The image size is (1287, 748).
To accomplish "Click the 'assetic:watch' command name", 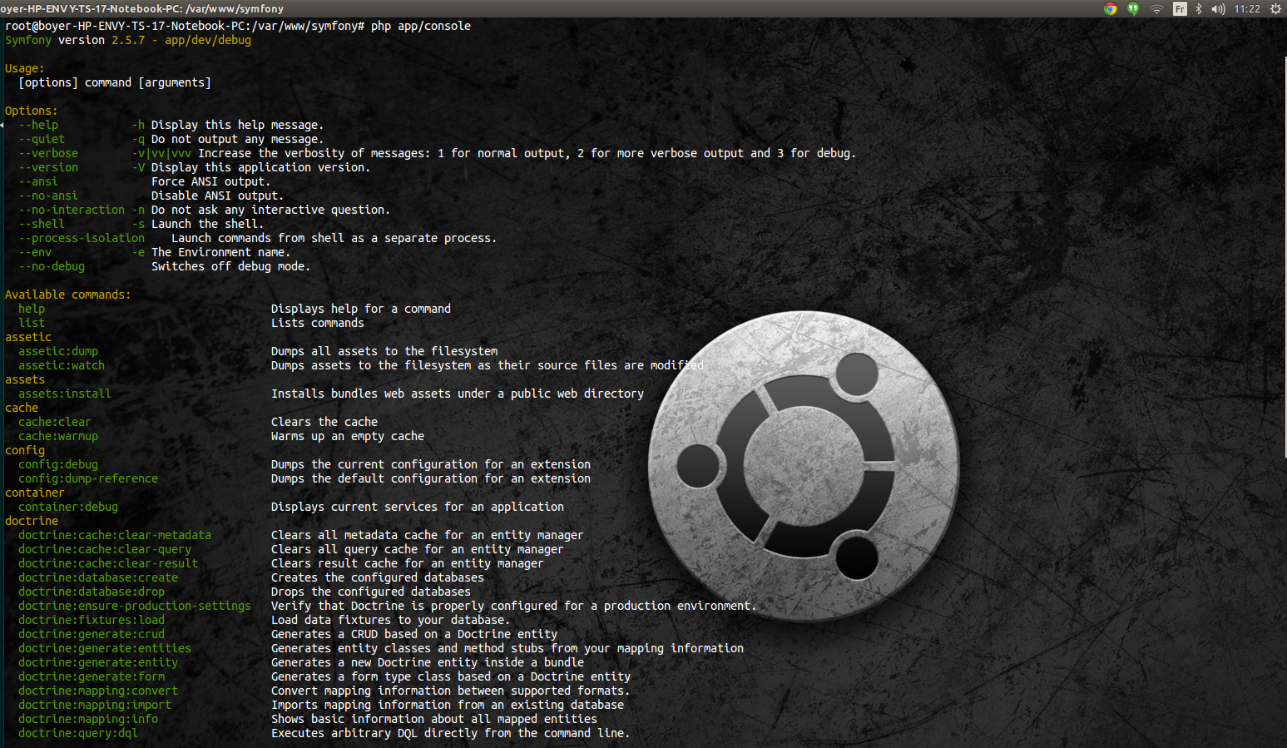I will tap(62, 365).
